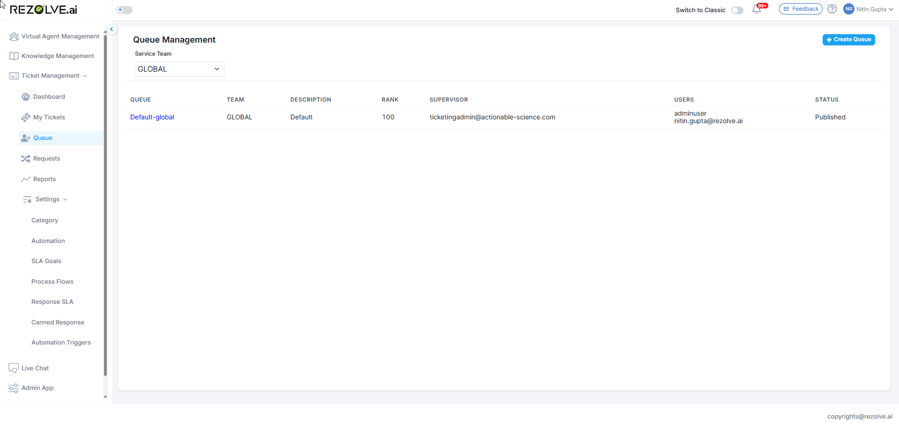Open the Default-global queue link

tap(152, 118)
